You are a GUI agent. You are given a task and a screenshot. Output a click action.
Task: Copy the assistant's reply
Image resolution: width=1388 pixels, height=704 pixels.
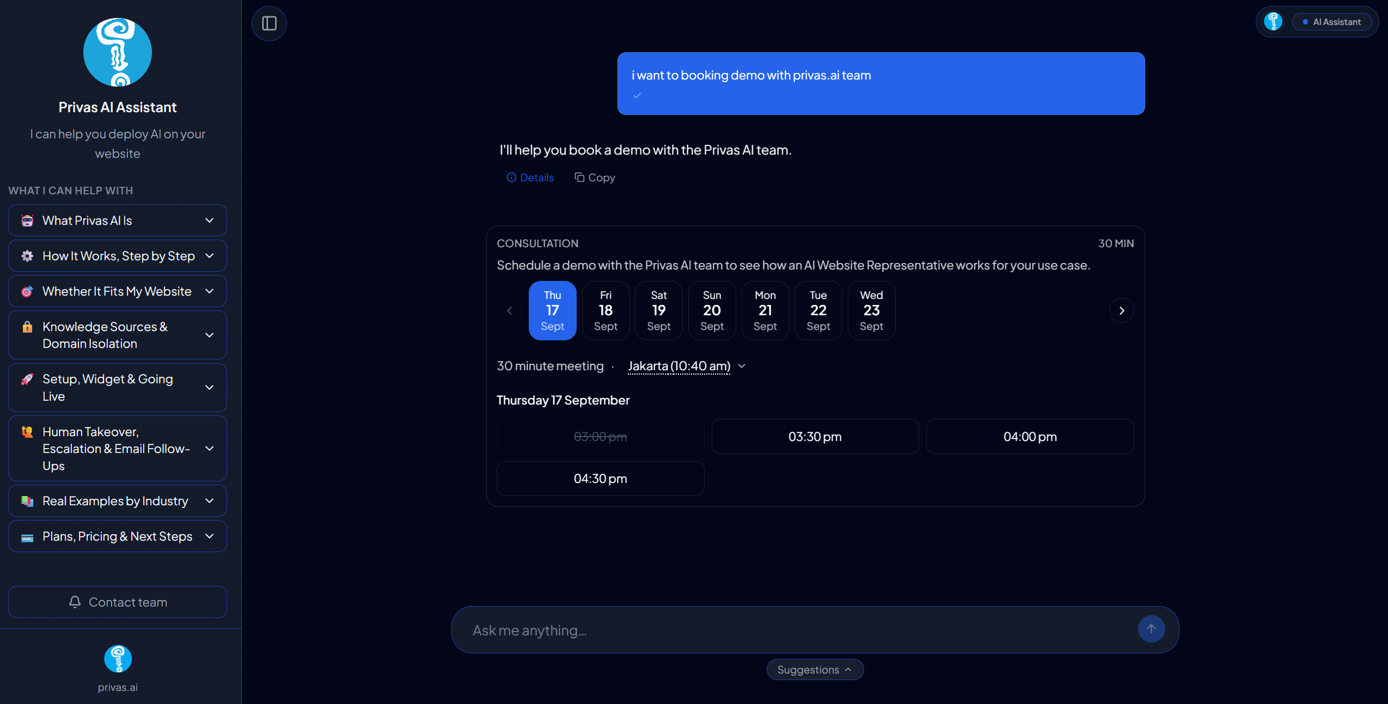click(x=595, y=177)
